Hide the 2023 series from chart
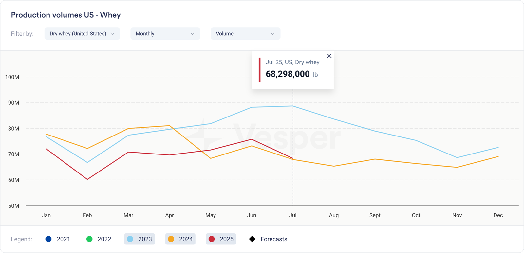 pyautogui.click(x=140, y=239)
